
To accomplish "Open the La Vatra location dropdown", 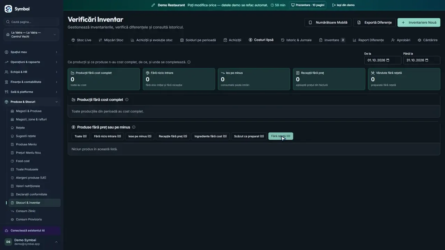I will (x=31, y=35).
